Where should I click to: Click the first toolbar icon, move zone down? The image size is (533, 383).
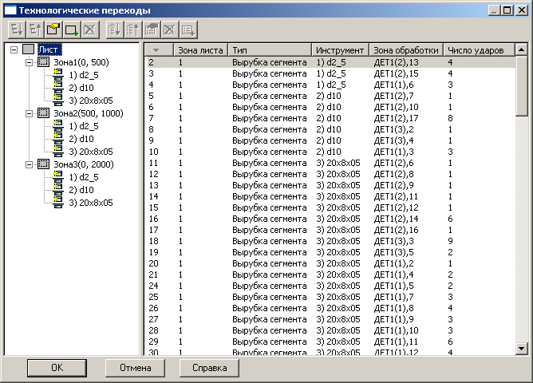click(16, 30)
